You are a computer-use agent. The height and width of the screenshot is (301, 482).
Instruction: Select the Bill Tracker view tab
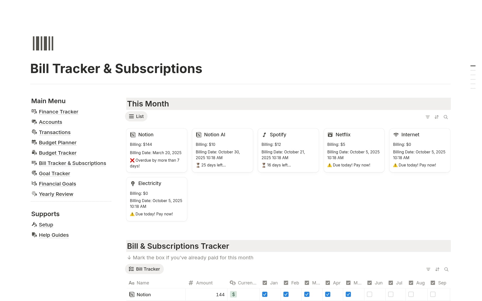pos(144,269)
